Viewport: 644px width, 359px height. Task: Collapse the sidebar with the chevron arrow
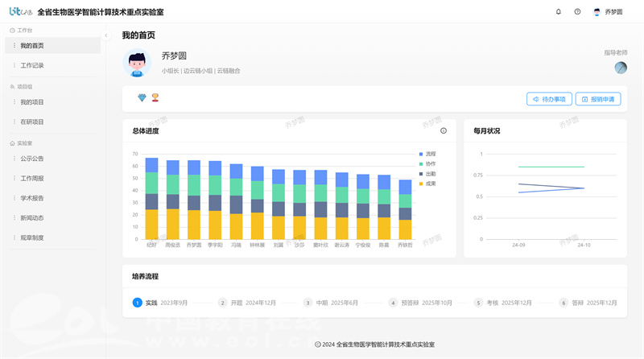click(106, 35)
